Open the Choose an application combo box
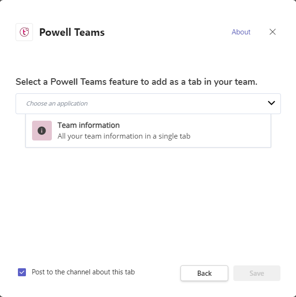 coord(148,104)
